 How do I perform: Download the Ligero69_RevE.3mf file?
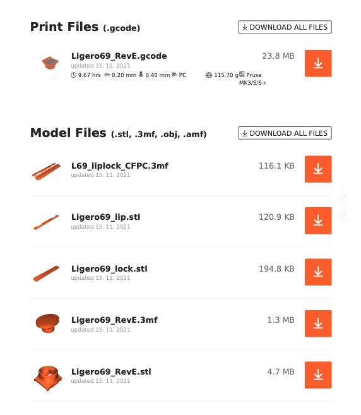[x=318, y=323]
